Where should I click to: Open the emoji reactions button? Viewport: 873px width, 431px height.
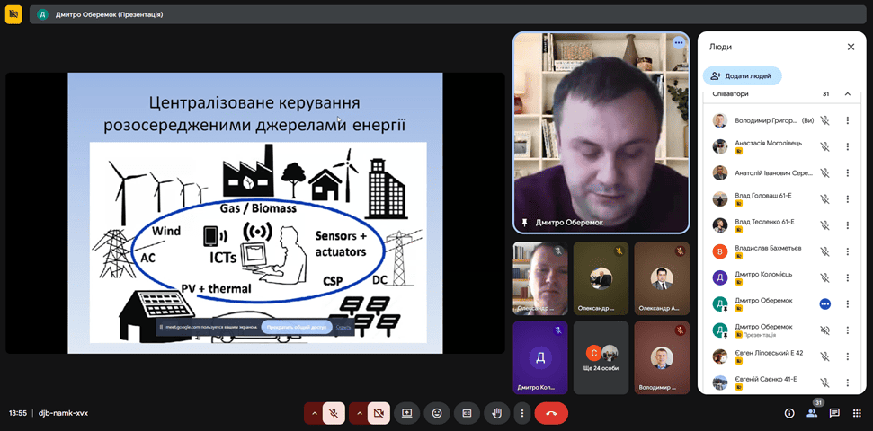click(x=437, y=413)
